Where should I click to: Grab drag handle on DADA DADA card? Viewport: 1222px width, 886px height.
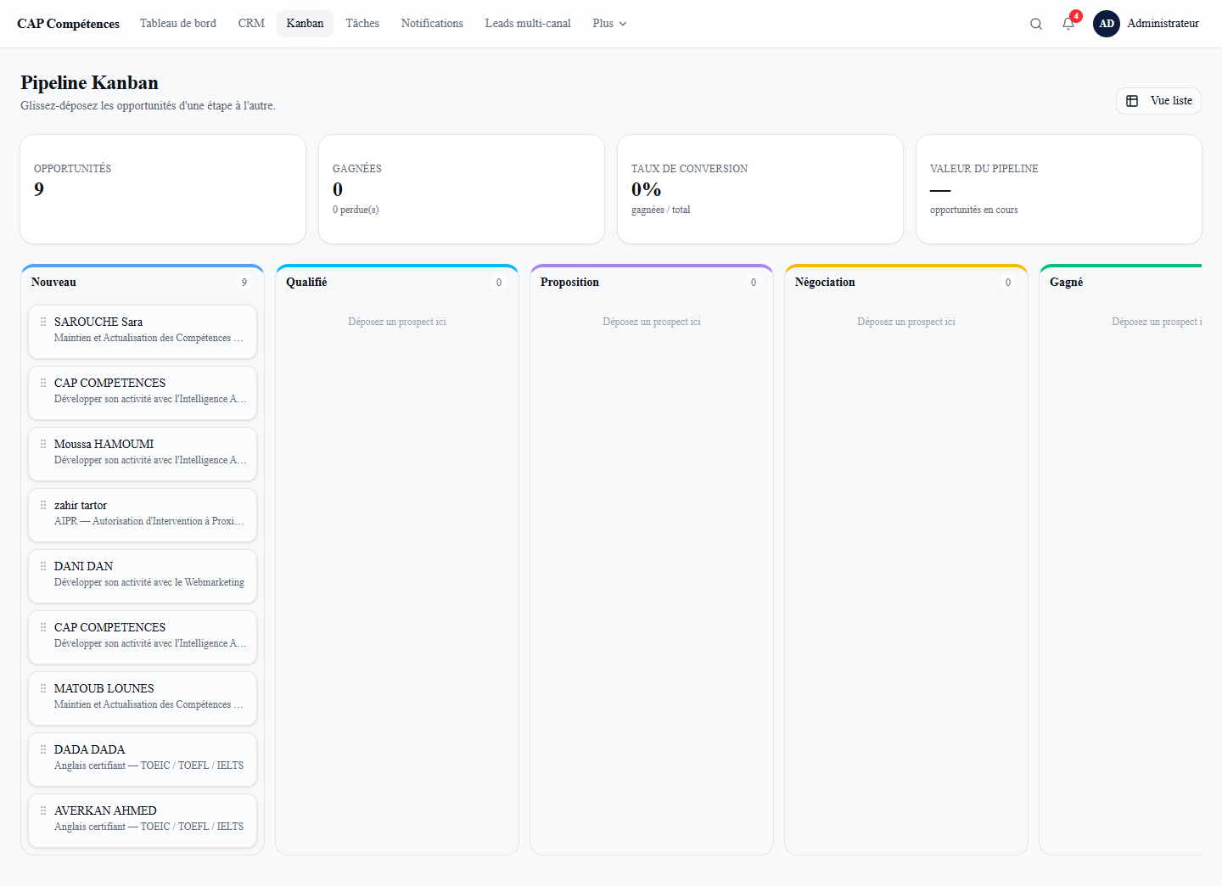click(x=43, y=749)
